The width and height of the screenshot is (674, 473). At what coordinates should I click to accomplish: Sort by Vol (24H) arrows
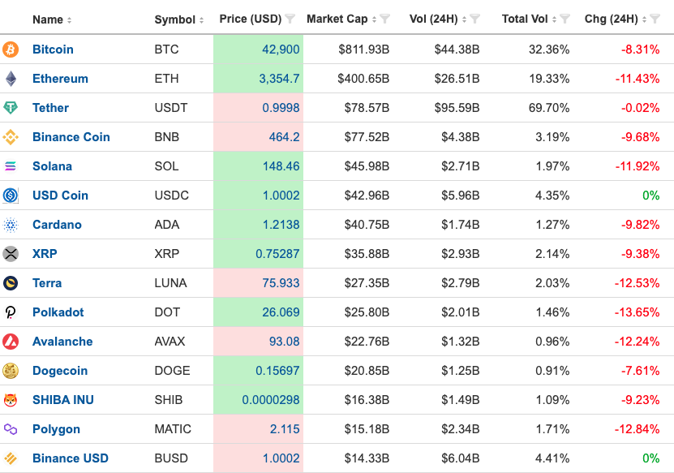(x=464, y=19)
